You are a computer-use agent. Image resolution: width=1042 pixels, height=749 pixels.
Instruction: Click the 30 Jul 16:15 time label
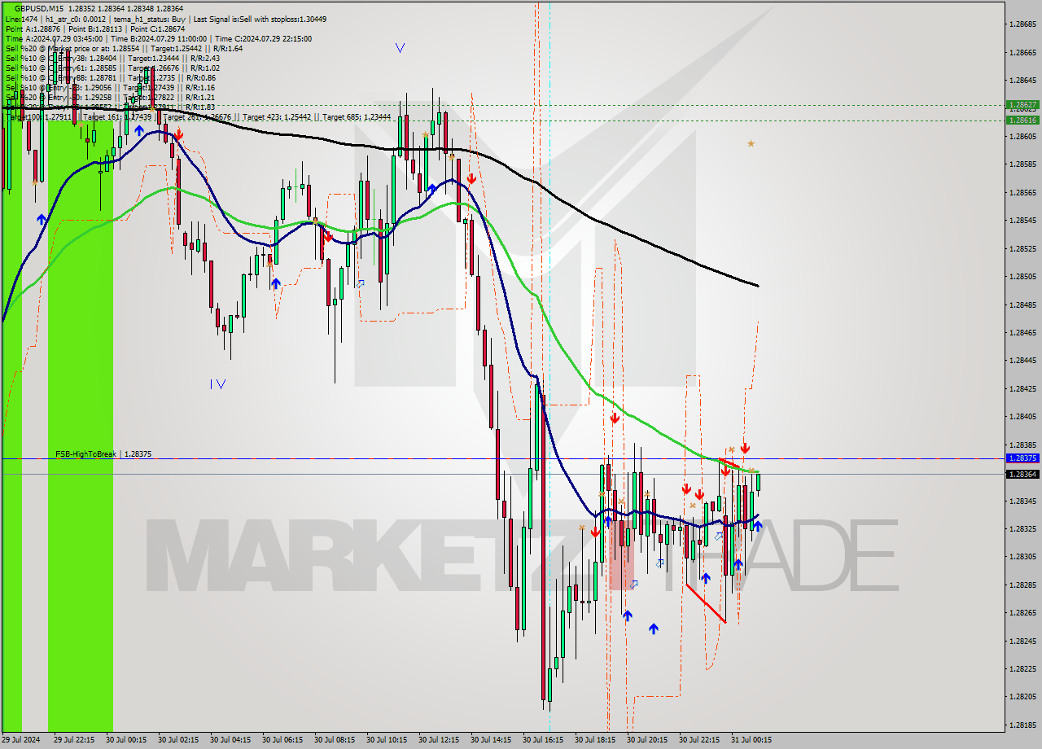pos(543,740)
